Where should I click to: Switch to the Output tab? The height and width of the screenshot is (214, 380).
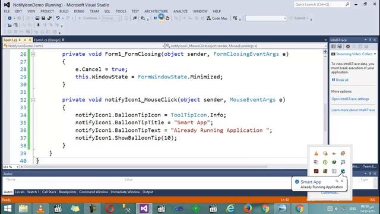(148, 192)
